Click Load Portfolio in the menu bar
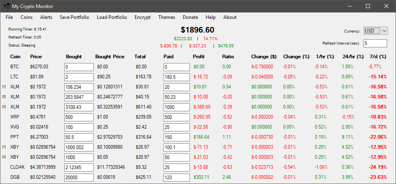The image size is (396, 184). 112,17
